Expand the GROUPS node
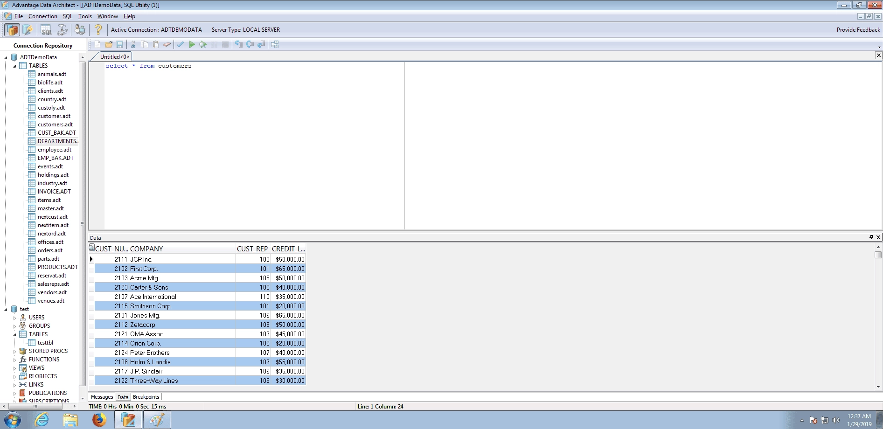The image size is (883, 429). (14, 326)
